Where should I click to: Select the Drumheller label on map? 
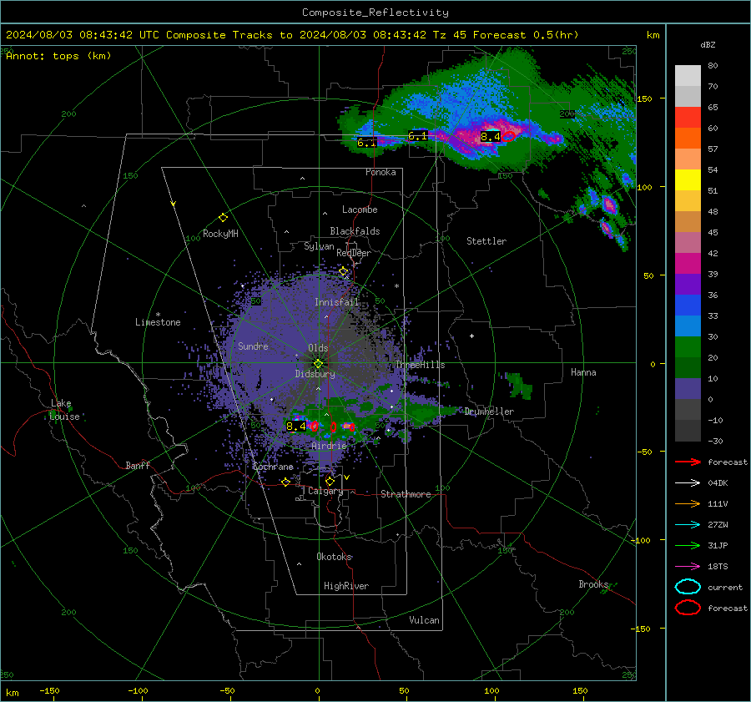coord(489,412)
